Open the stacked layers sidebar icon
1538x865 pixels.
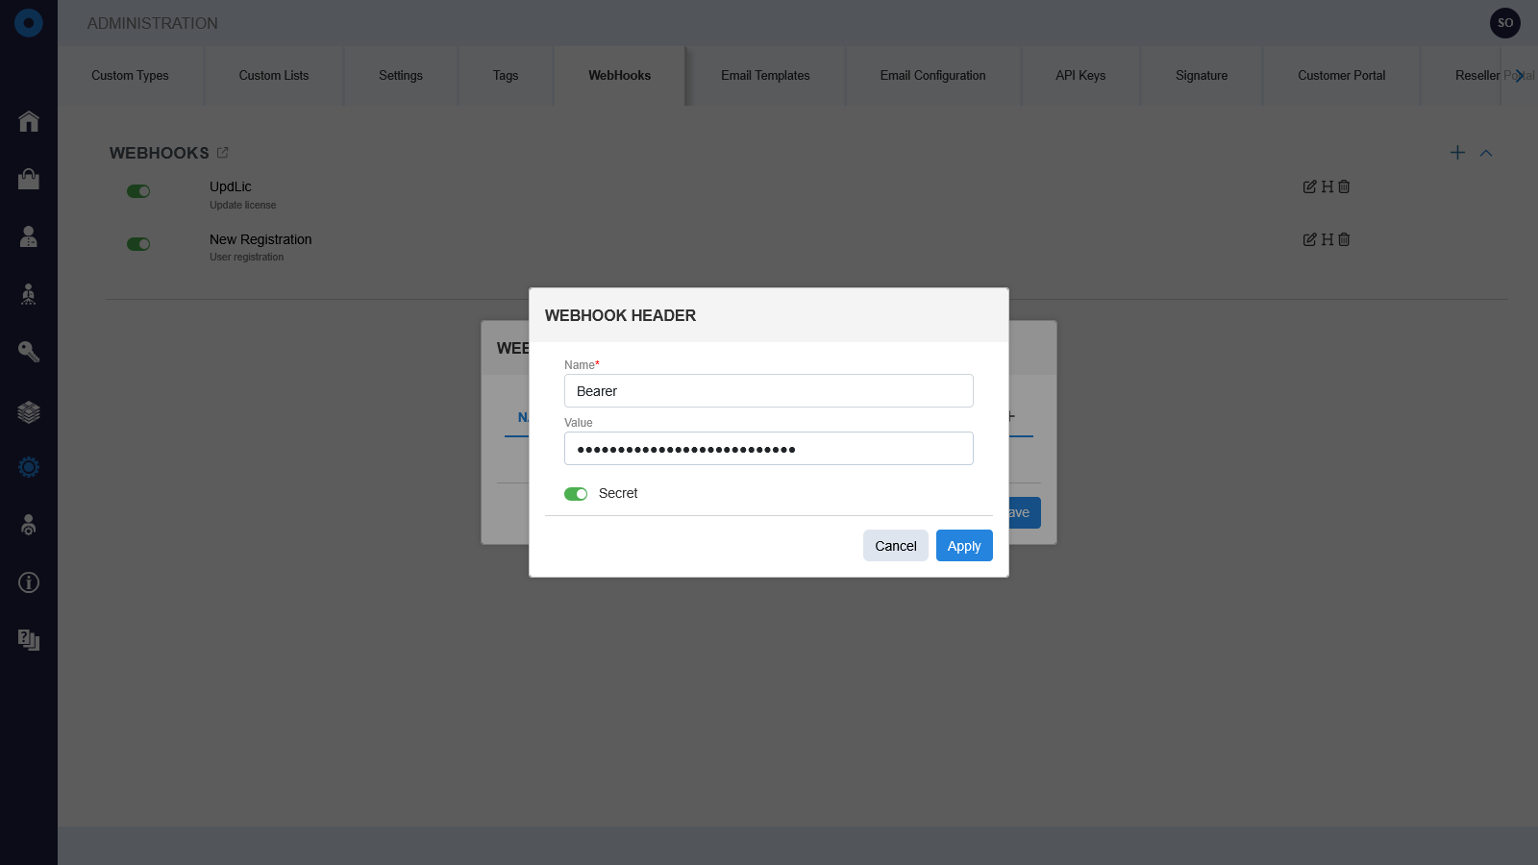(x=29, y=411)
